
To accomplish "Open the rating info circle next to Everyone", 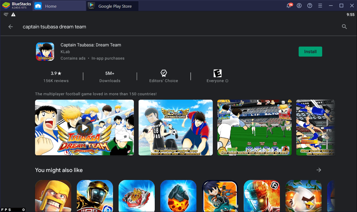I will pos(227,81).
